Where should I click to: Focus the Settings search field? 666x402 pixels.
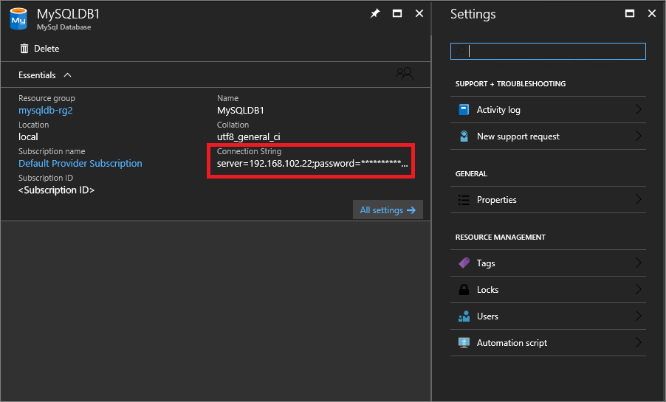pyautogui.click(x=548, y=51)
